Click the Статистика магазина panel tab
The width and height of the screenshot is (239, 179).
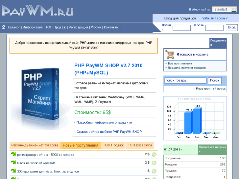[x=212, y=149]
